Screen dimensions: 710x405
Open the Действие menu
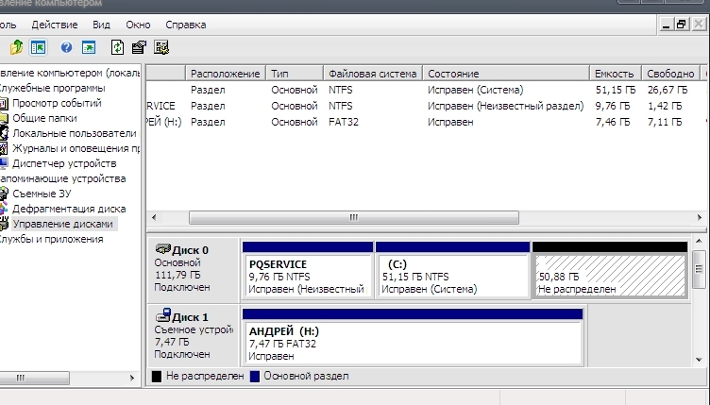click(54, 25)
